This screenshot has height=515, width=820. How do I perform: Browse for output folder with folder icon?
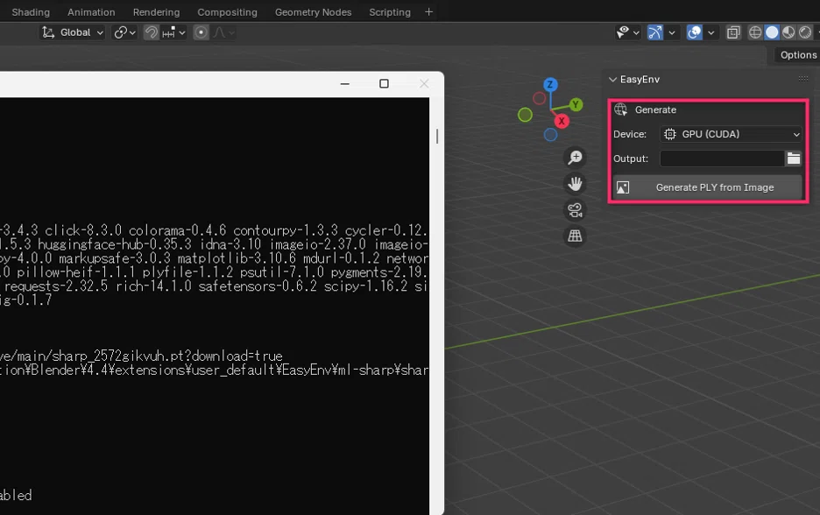[x=794, y=159]
